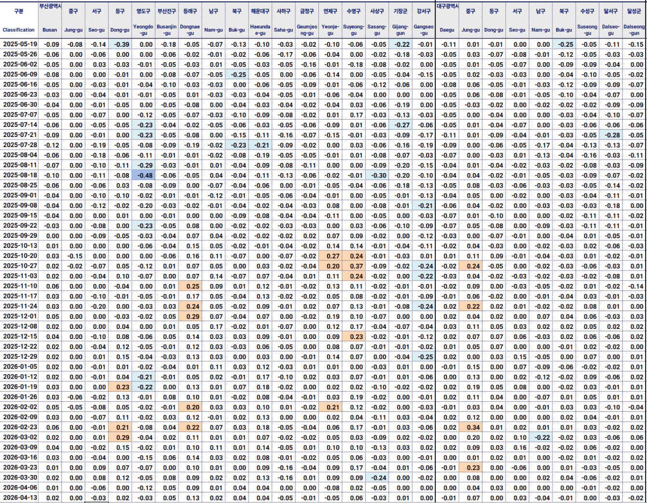647x503 pixels.
Task: Click the Haeundae-gu column header
Action: (260, 30)
